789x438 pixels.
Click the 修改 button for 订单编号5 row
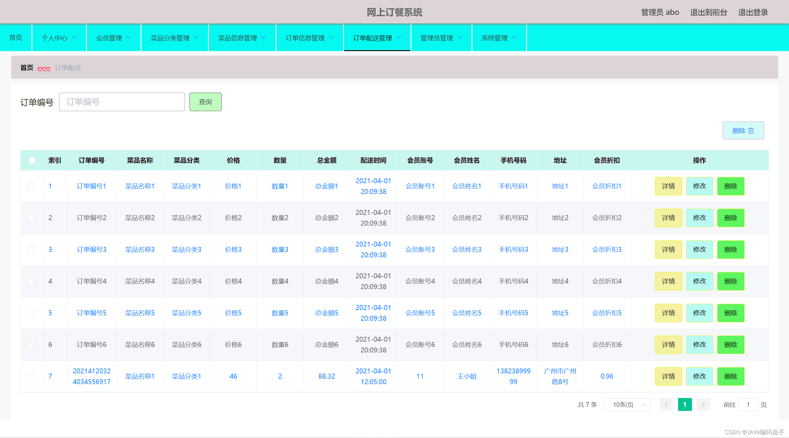(x=699, y=313)
